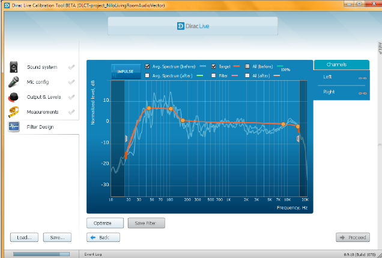Screen dimensions: 382x258
Task: Click the Proceed button
Action: (x=353, y=238)
